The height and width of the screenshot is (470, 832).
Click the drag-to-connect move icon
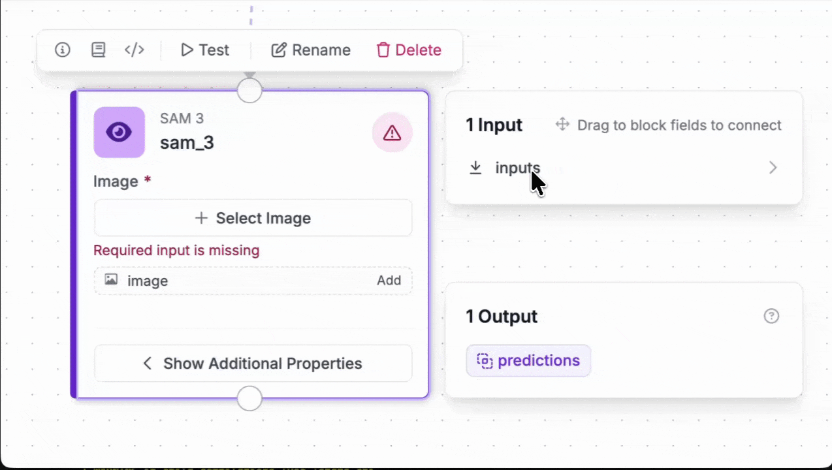coord(562,125)
